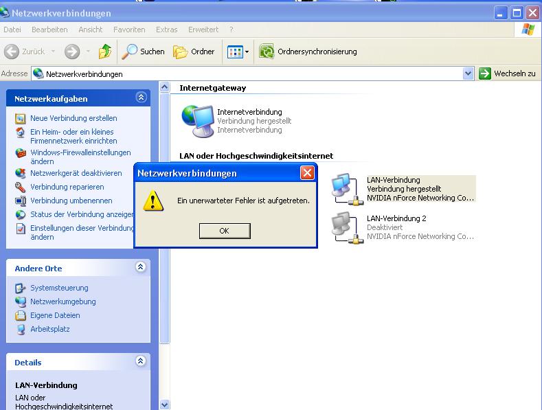The height and width of the screenshot is (410, 542).
Task: Click the firewall brick wall icon
Action: coord(21,152)
